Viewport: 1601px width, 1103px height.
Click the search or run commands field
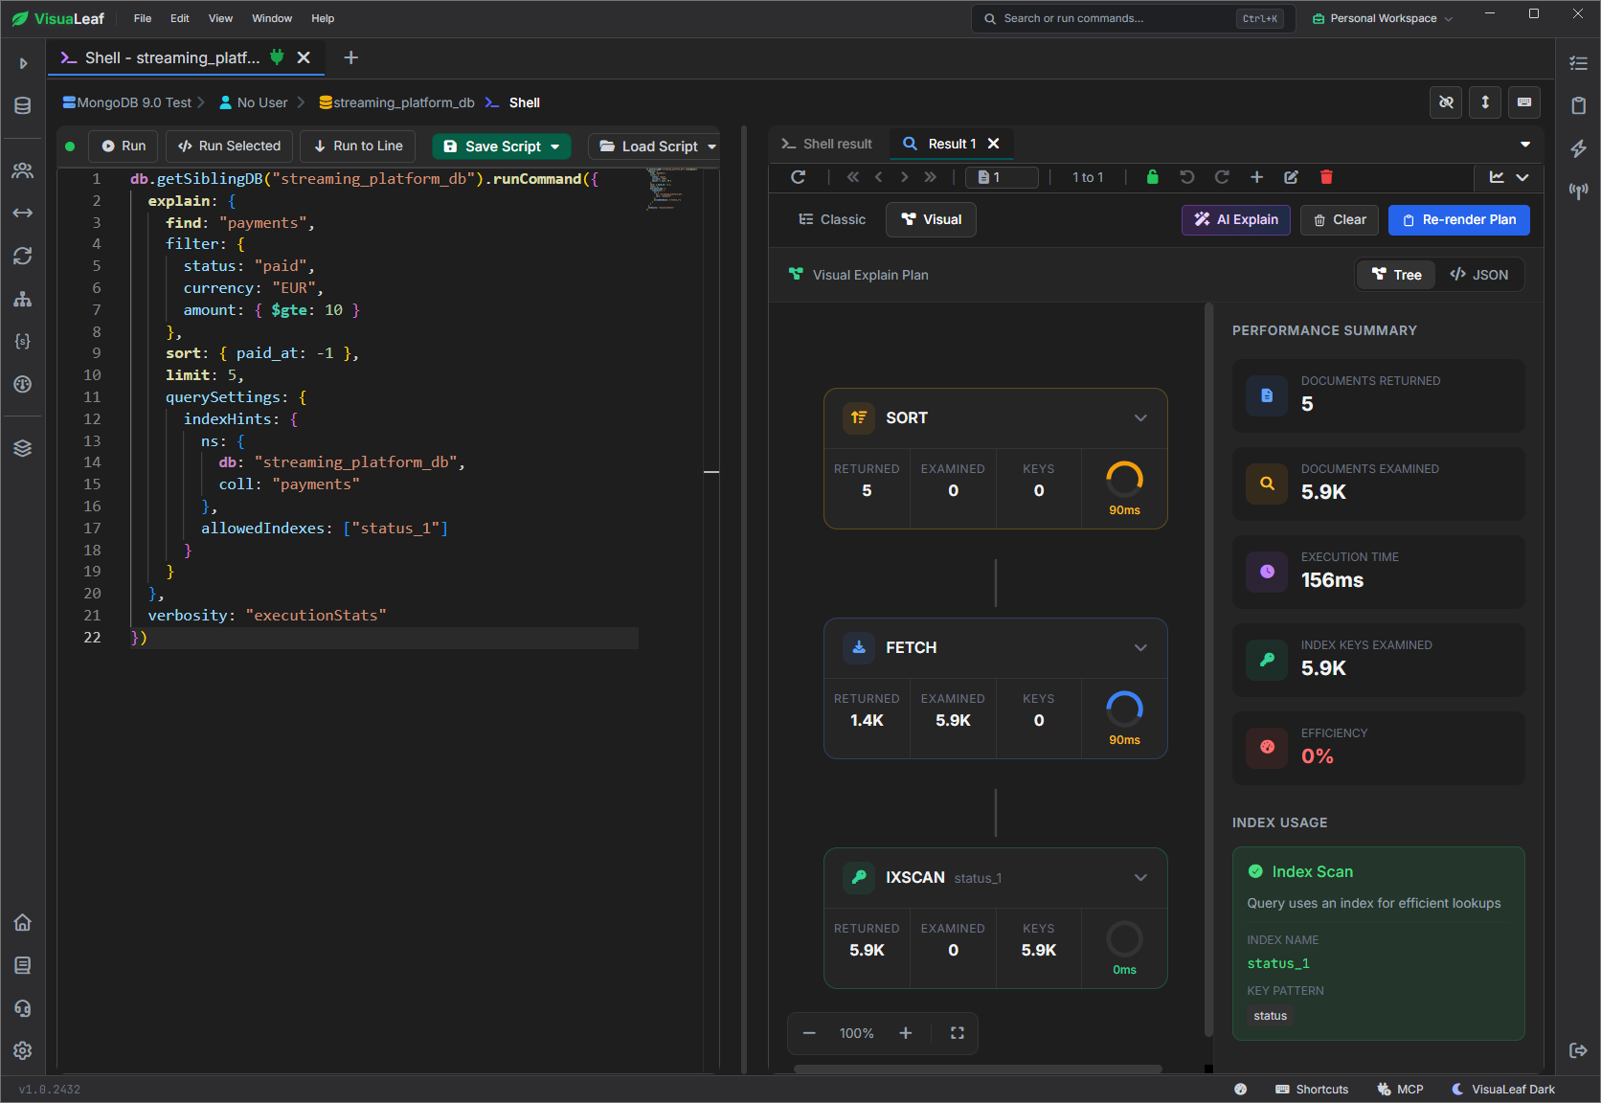click(1134, 18)
